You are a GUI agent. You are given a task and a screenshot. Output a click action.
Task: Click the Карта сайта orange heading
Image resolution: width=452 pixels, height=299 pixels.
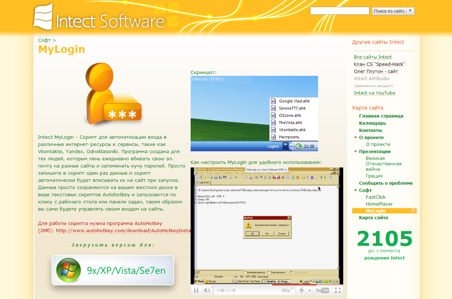(x=368, y=108)
